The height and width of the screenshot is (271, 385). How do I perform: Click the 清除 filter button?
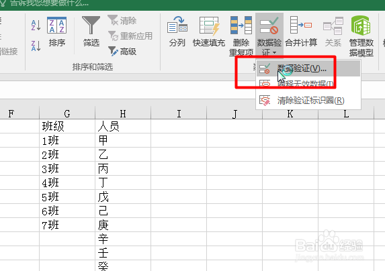pos(122,20)
